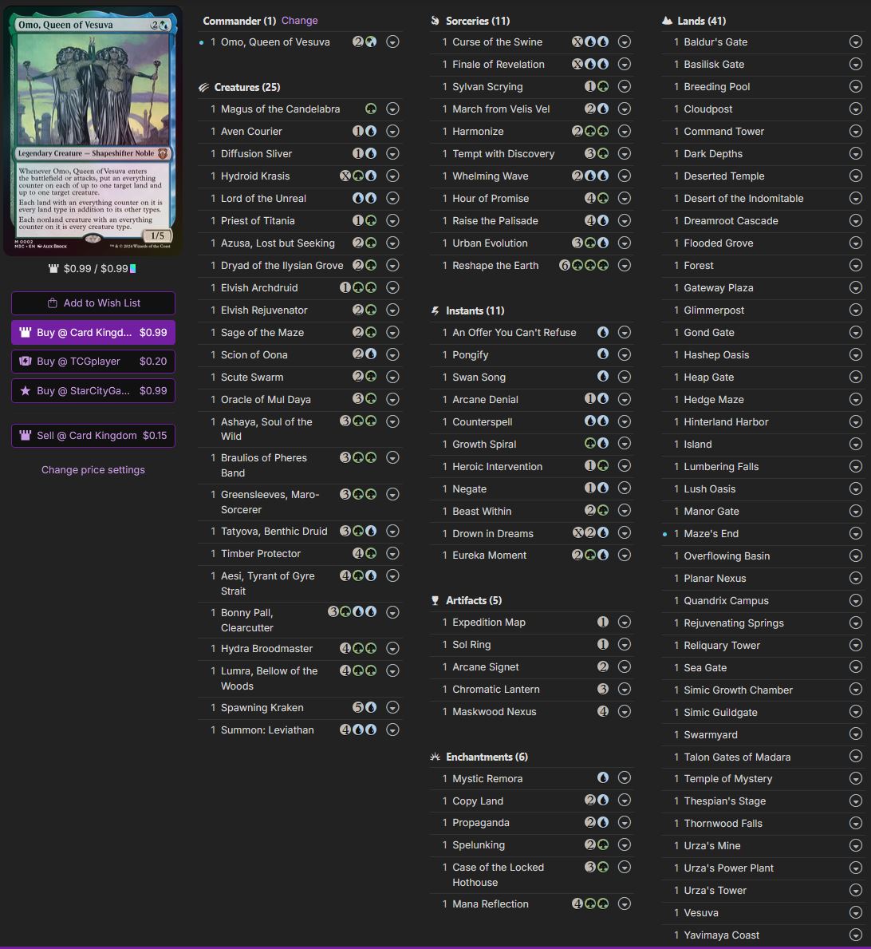Open options dropdown for Magus of the Candelabra
871x949 pixels.
[392, 109]
